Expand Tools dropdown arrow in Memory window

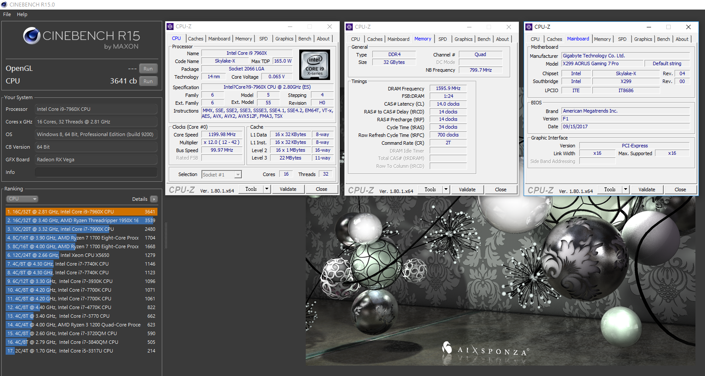446,190
